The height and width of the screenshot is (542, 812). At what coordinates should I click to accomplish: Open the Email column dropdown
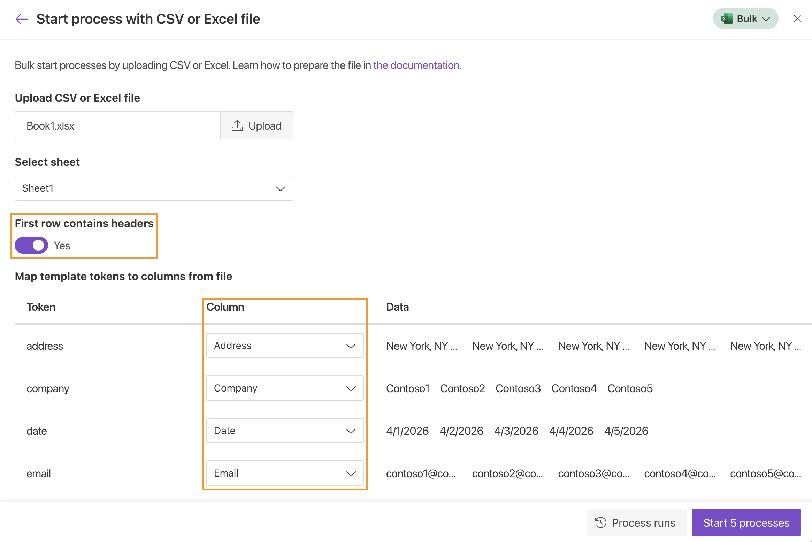point(285,473)
